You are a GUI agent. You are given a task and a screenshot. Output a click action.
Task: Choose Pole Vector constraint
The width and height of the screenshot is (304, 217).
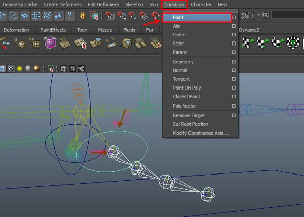pos(184,106)
